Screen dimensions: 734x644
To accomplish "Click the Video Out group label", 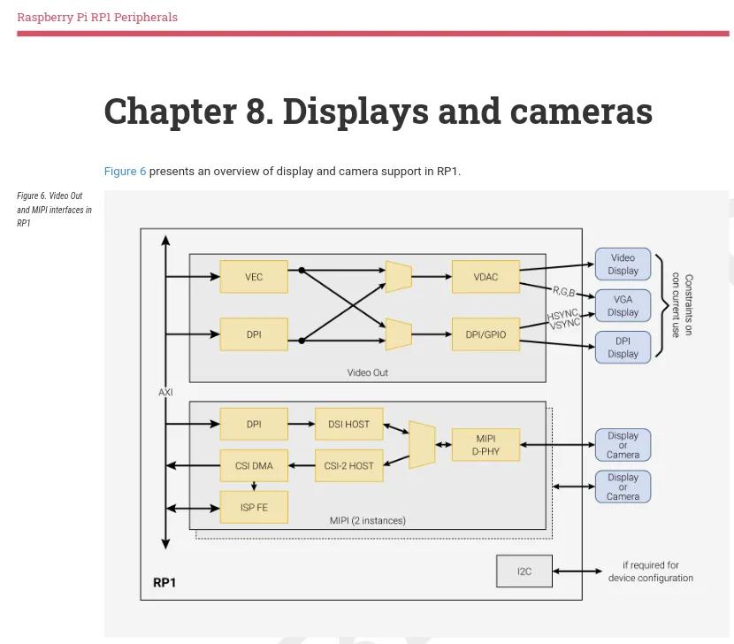I will point(367,372).
